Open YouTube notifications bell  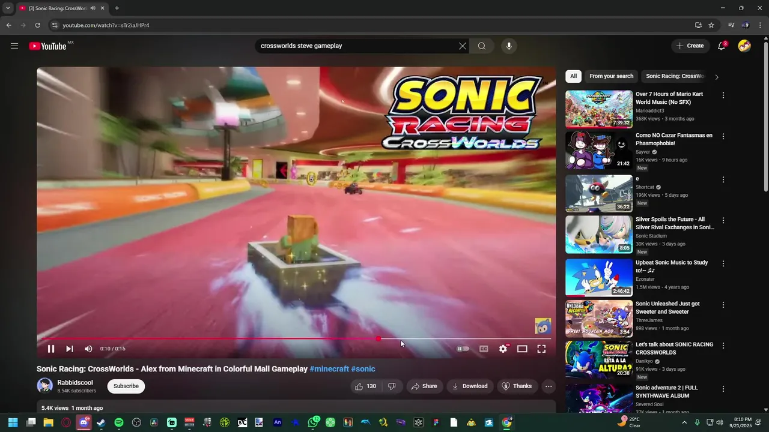coord(722,46)
